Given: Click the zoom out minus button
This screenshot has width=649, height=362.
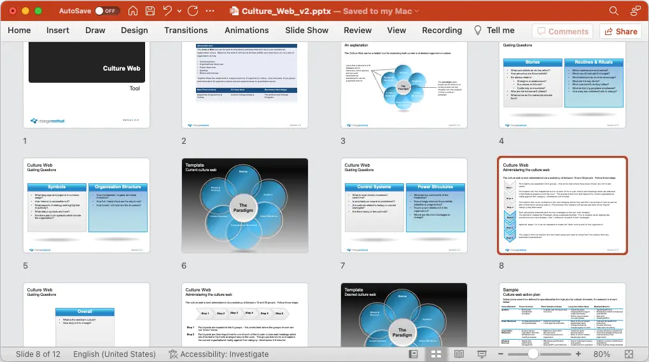Looking at the screenshot, I should pyautogui.click(x=500, y=354).
